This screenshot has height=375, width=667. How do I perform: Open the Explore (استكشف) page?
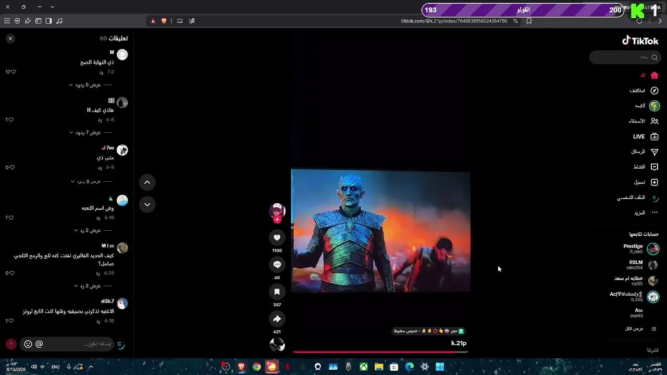coord(644,91)
